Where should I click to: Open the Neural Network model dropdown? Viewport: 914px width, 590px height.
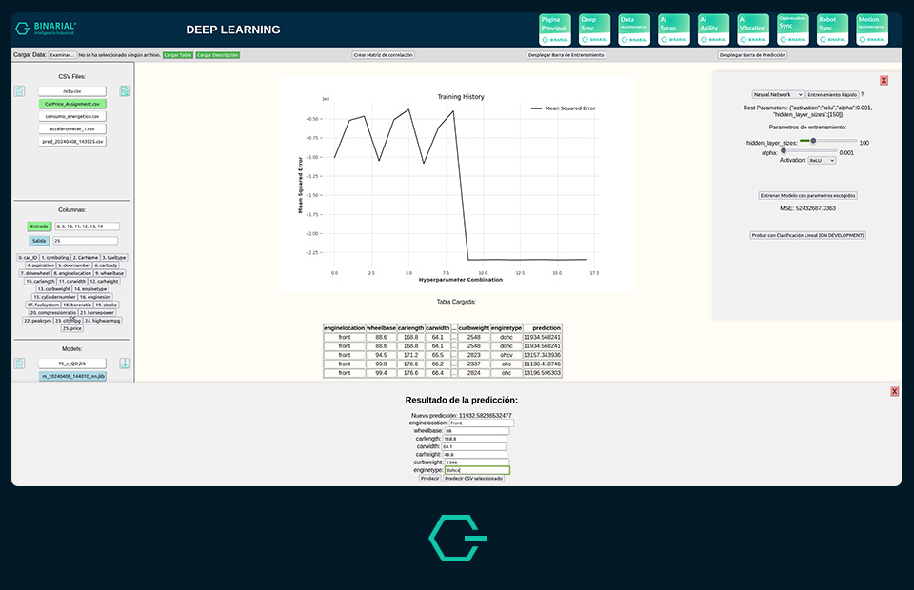777,95
